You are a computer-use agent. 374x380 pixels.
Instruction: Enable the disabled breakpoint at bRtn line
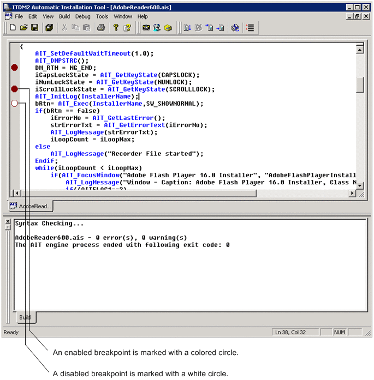tap(15, 103)
